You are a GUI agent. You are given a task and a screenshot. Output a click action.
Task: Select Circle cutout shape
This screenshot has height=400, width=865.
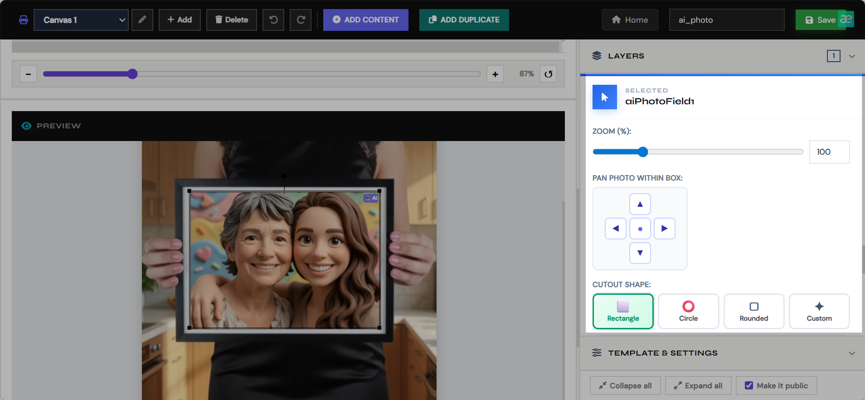[x=688, y=311]
